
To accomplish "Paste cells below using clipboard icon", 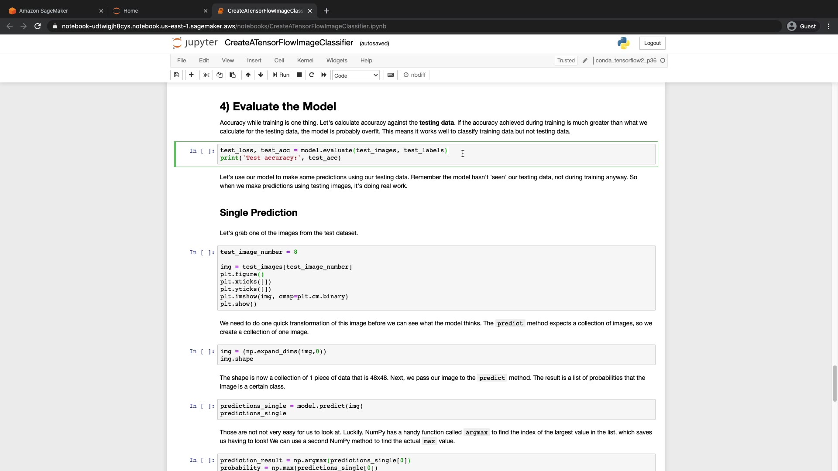I will click(x=233, y=75).
